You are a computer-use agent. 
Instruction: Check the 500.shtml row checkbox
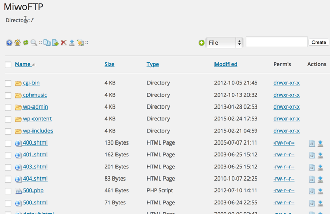8,203
